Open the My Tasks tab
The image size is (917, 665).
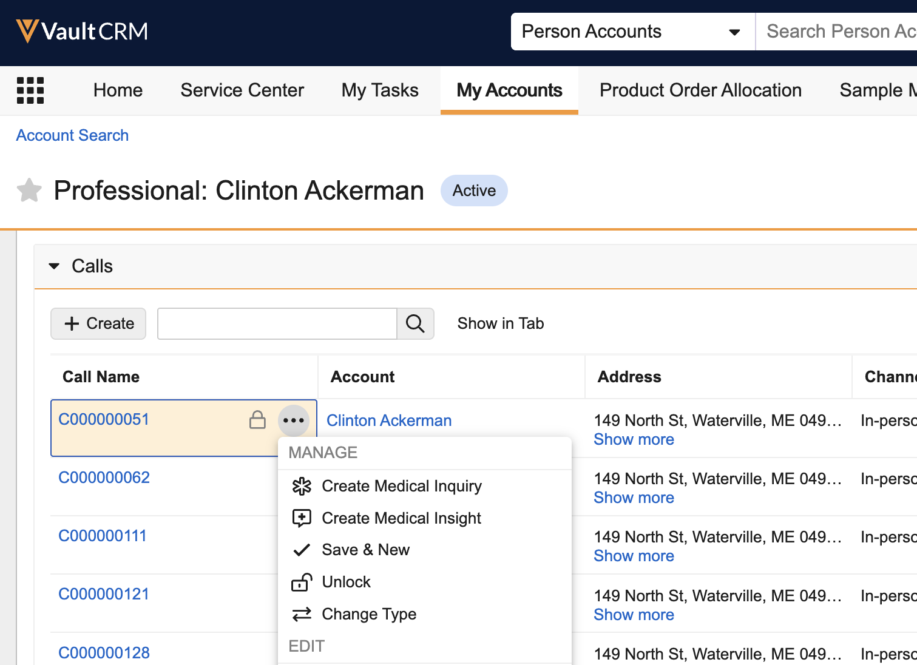379,90
